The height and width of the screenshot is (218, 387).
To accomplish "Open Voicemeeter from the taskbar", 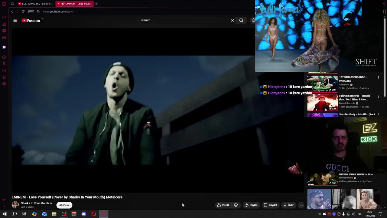I will click(x=74, y=214).
